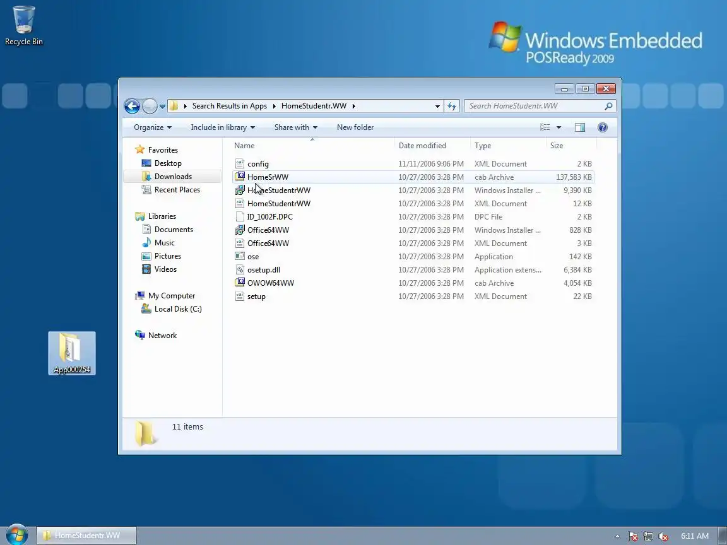This screenshot has width=727, height=545.
Task: Click the Action Center flag tray icon
Action: click(x=632, y=536)
